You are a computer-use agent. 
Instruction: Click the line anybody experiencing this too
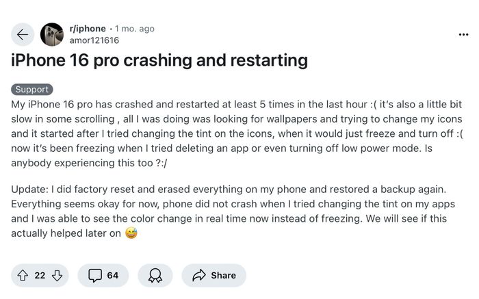[x=89, y=163]
